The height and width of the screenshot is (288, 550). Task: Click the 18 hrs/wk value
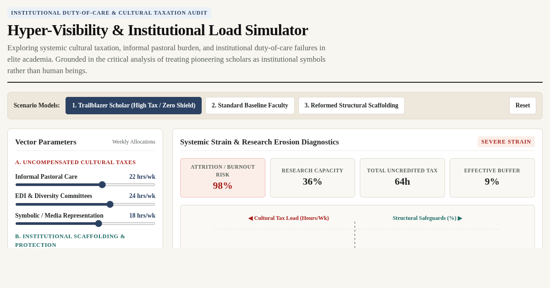(142, 216)
